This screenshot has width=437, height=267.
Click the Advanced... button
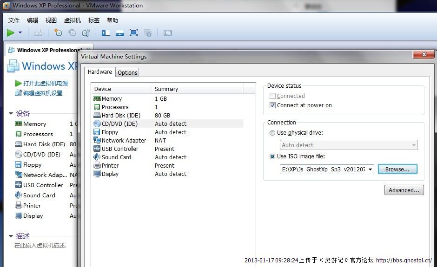point(404,190)
